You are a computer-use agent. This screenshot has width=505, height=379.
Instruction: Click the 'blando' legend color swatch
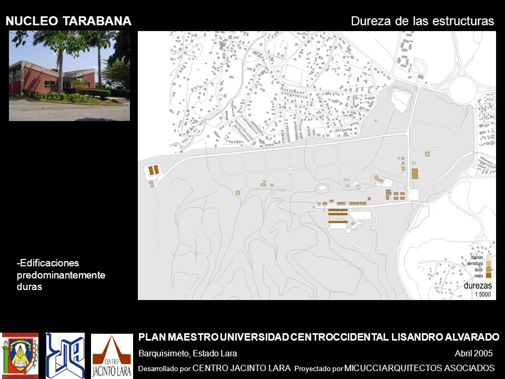coord(489,257)
